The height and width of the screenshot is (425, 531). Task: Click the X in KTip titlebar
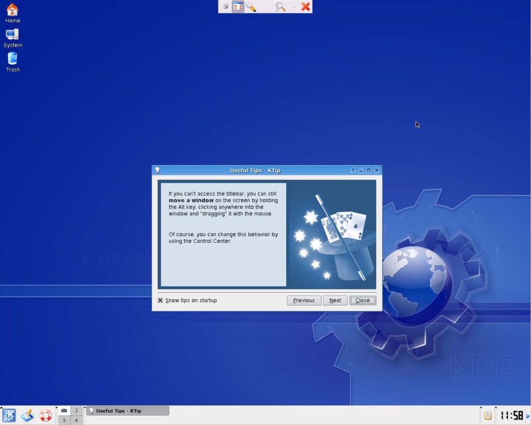coord(376,170)
